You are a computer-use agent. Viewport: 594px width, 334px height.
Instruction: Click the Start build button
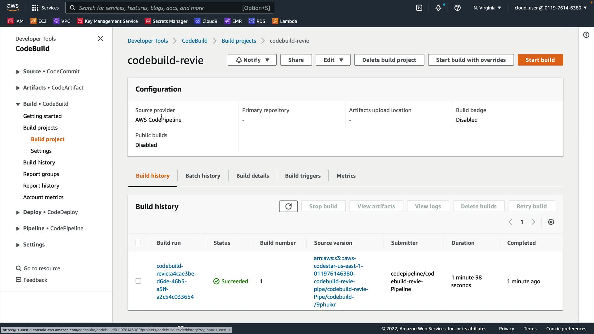[540, 60]
